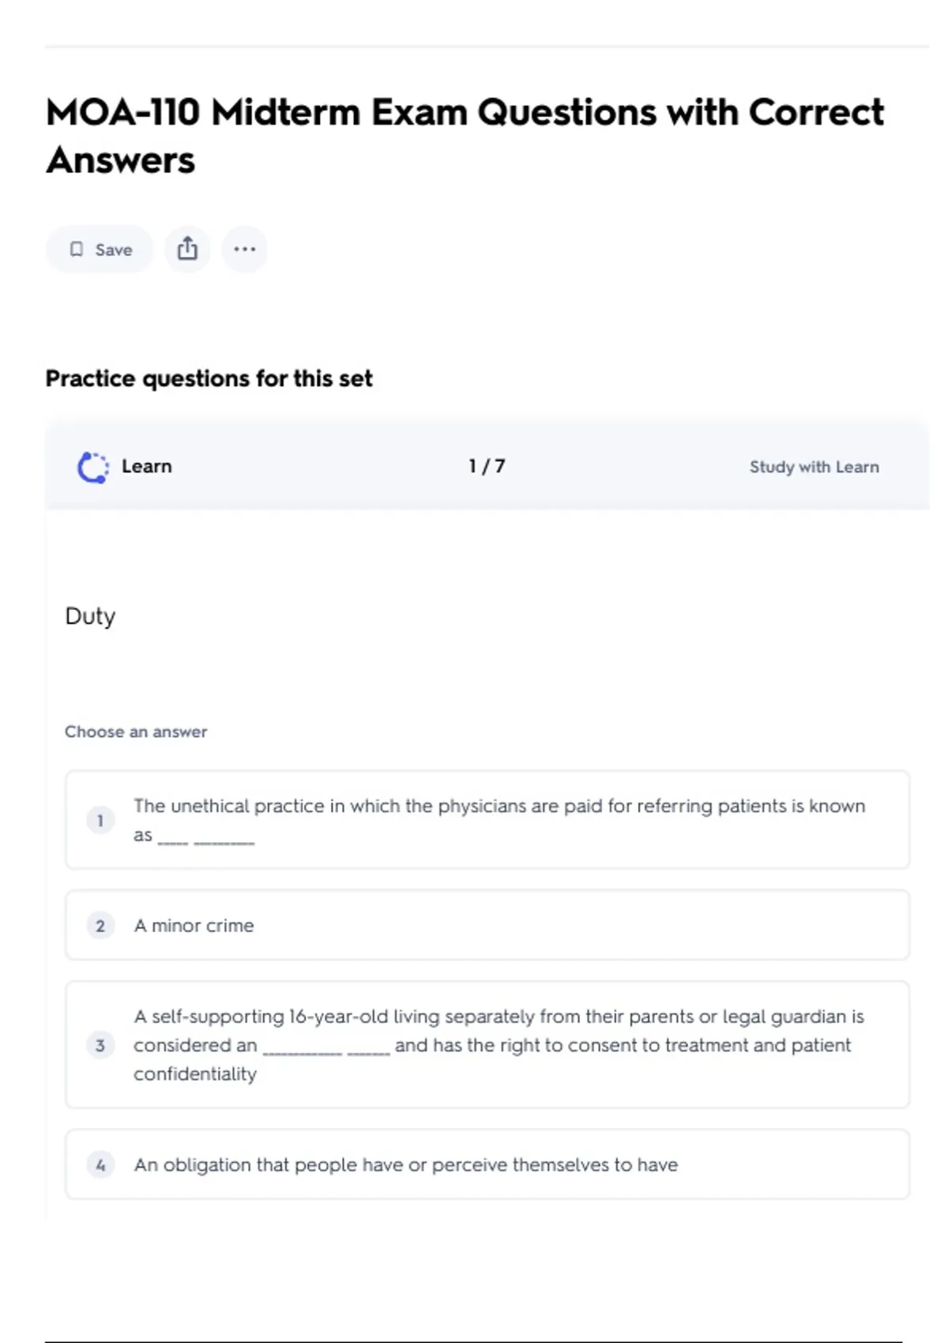Click the number 1 answer badge
Image resolution: width=948 pixels, height=1343 pixels.
(x=100, y=821)
